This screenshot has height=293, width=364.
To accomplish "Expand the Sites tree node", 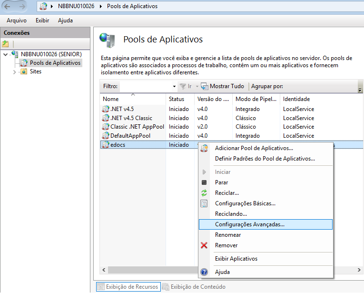I will [14, 72].
